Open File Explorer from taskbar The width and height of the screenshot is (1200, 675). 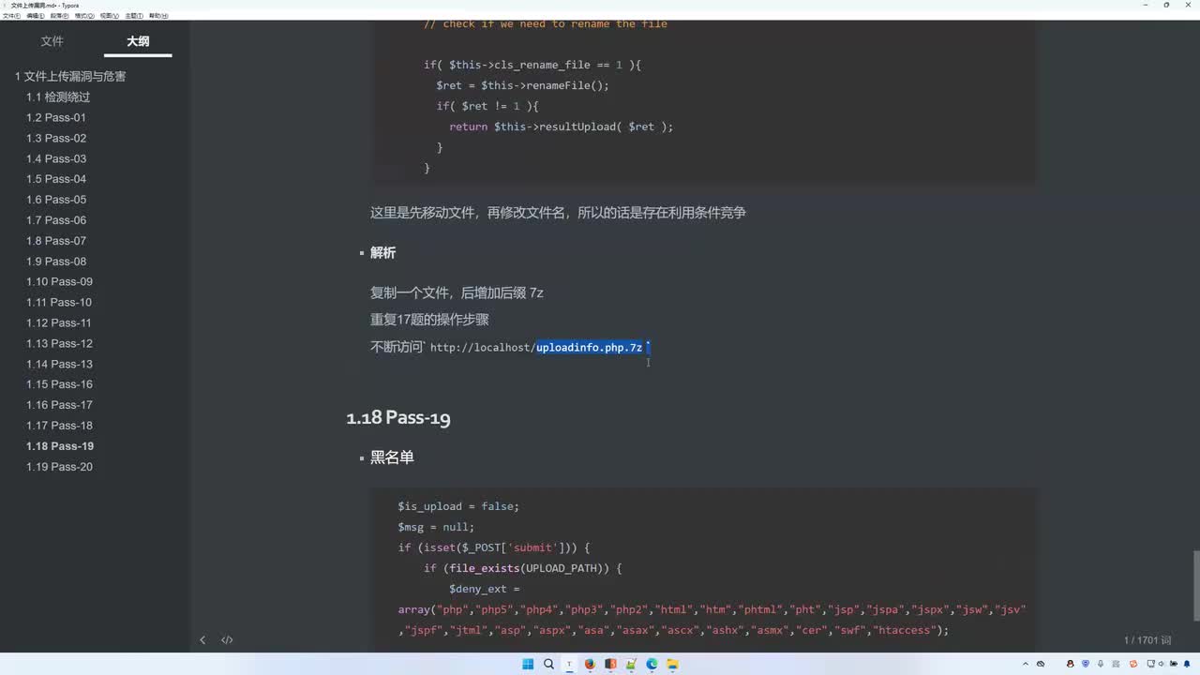coord(672,664)
